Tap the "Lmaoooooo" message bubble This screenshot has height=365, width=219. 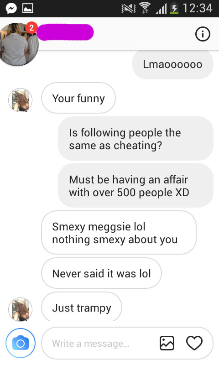[172, 64]
